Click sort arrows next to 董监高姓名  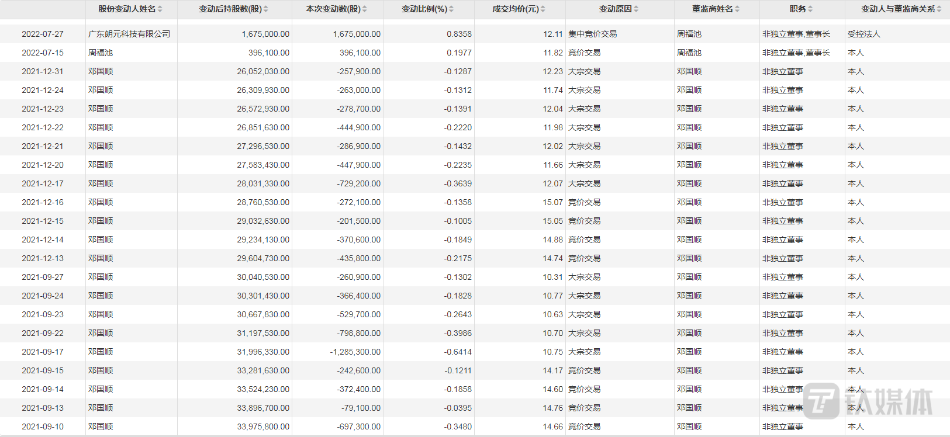pos(737,9)
